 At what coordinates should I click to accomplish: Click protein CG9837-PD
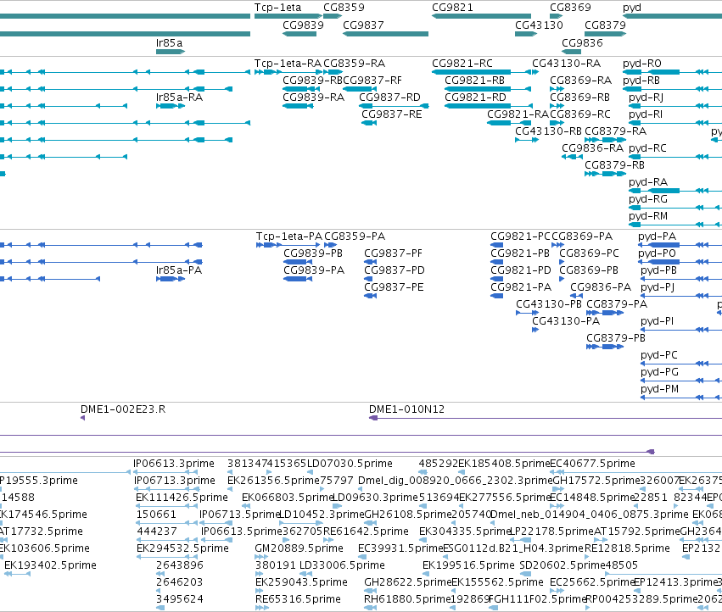click(x=395, y=270)
